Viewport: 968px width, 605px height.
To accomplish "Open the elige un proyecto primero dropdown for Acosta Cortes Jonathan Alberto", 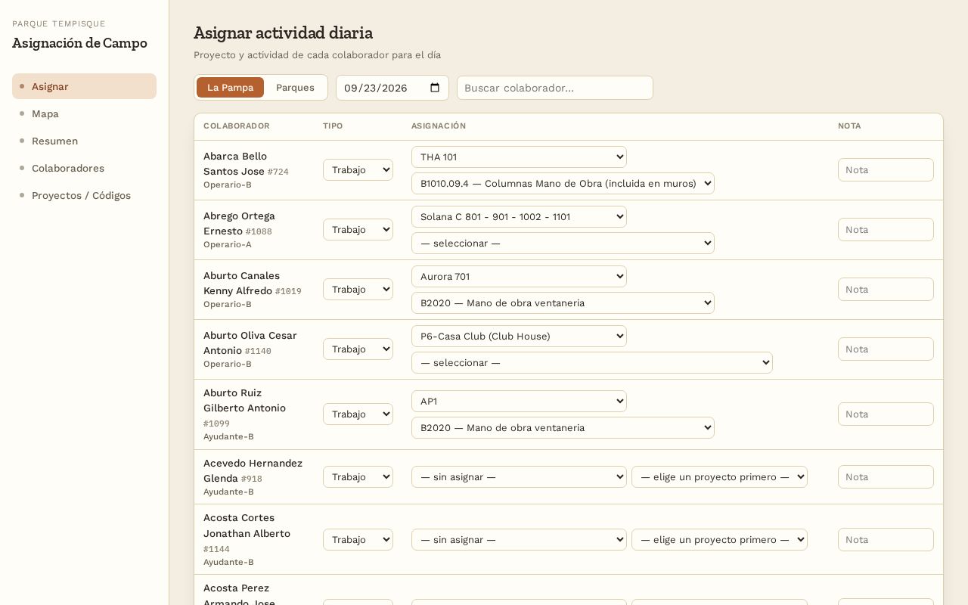I will (x=719, y=540).
